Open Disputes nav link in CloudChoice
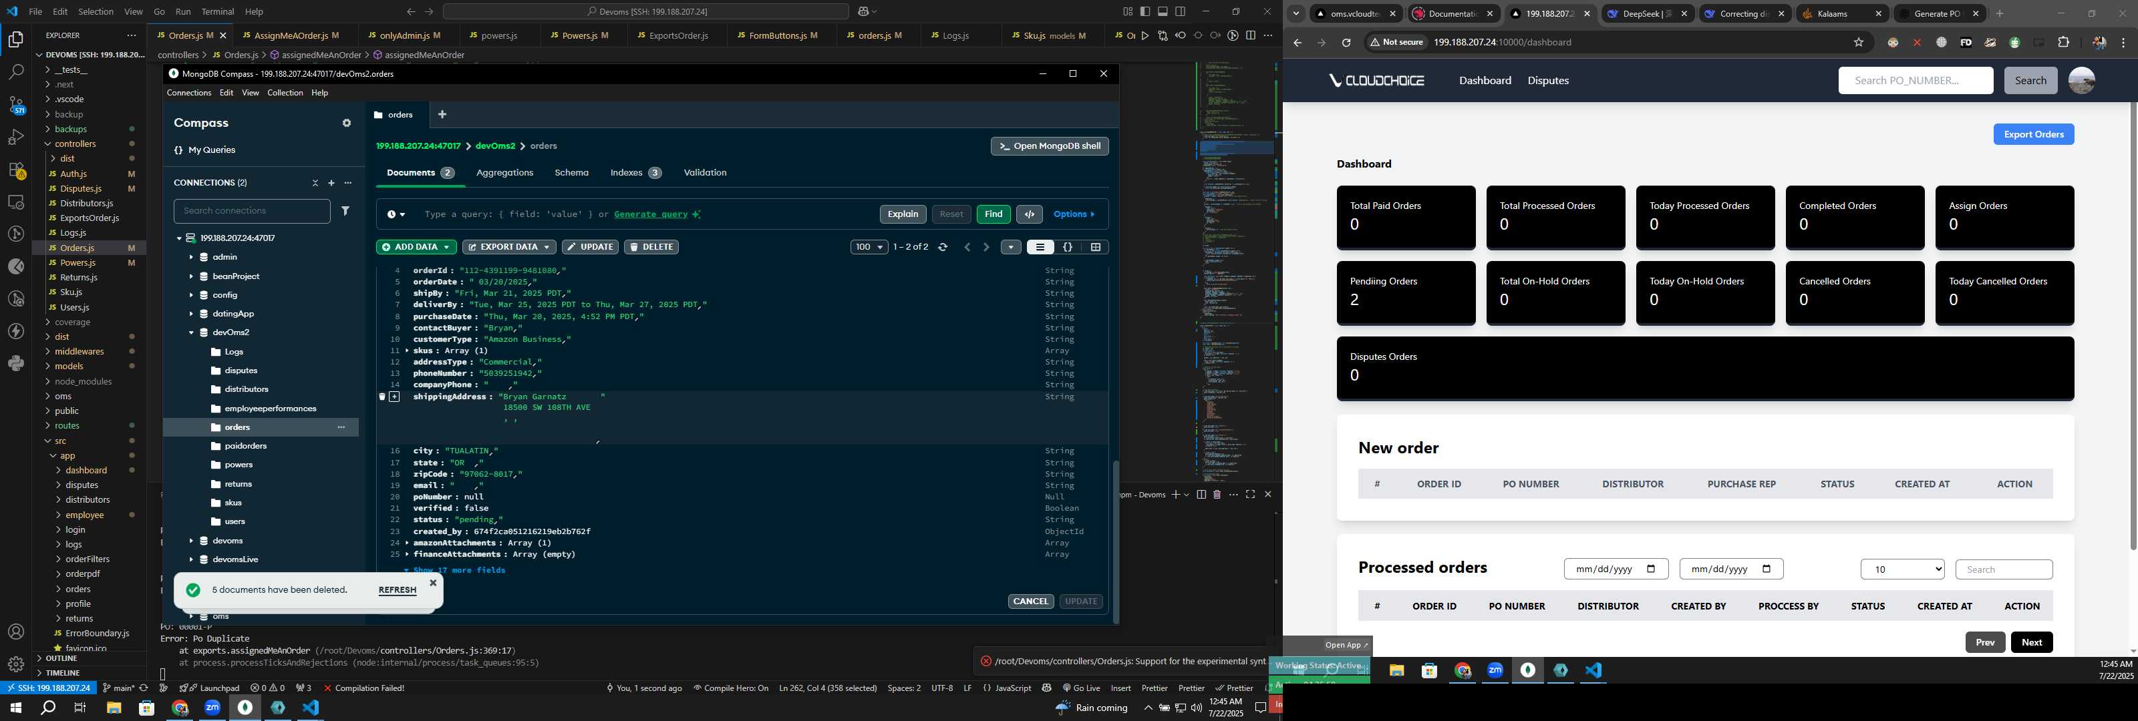This screenshot has height=721, width=2138. click(x=1548, y=81)
